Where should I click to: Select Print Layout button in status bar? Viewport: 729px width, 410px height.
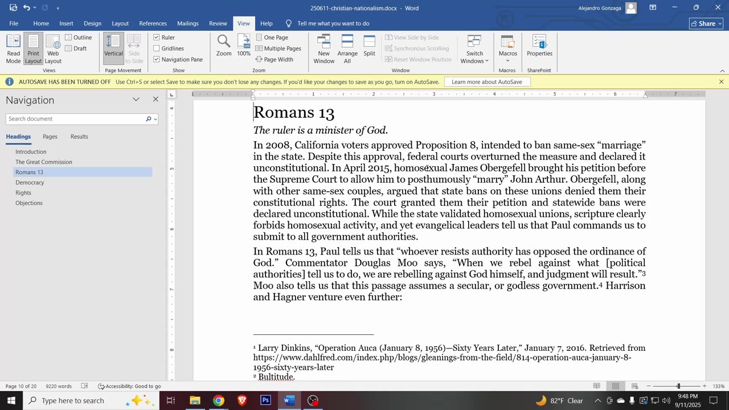point(616,386)
